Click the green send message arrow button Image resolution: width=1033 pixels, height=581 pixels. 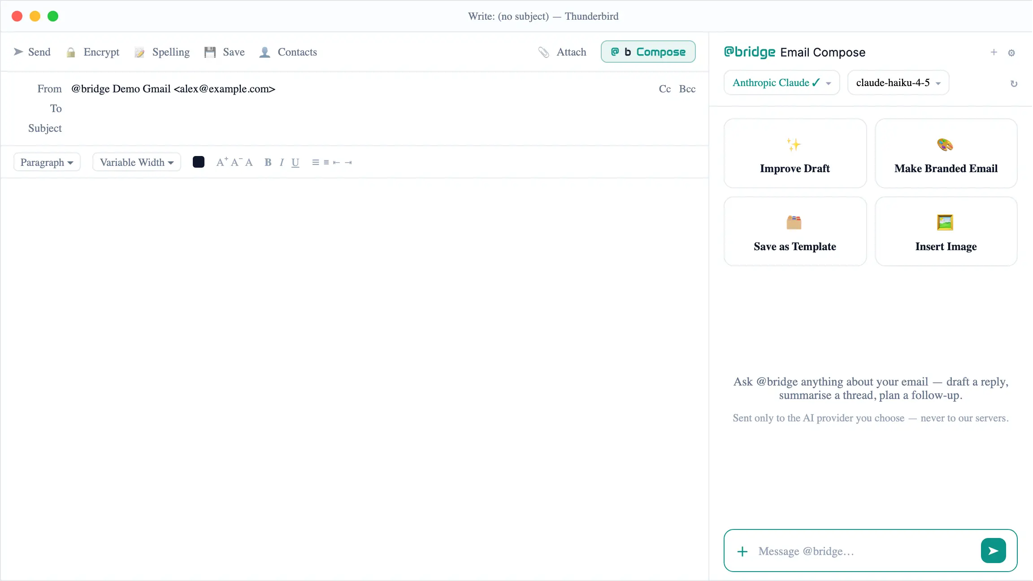[x=994, y=551]
